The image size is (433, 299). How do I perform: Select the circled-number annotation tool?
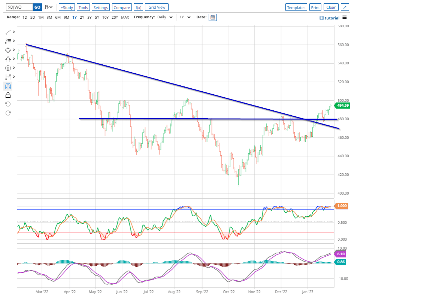[8, 68]
